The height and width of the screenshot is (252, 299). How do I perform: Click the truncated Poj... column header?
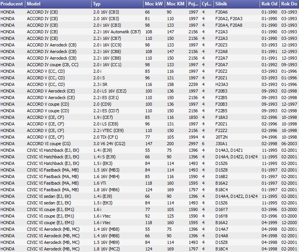tap(193, 4)
